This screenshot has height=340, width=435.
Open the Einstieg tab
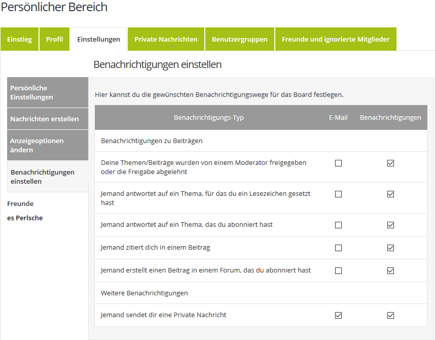(x=19, y=40)
